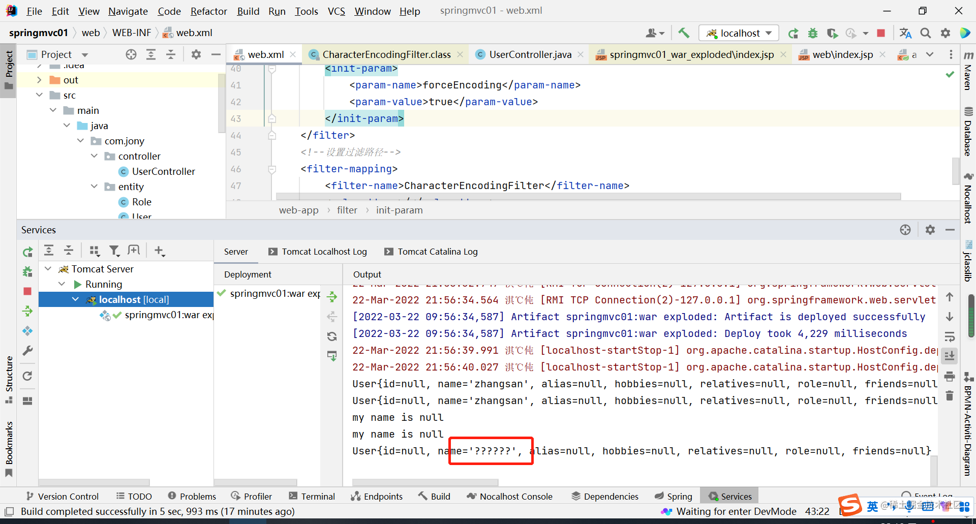This screenshot has width=976, height=524.
Task: Click the Build project hammer icon
Action: coord(684,33)
